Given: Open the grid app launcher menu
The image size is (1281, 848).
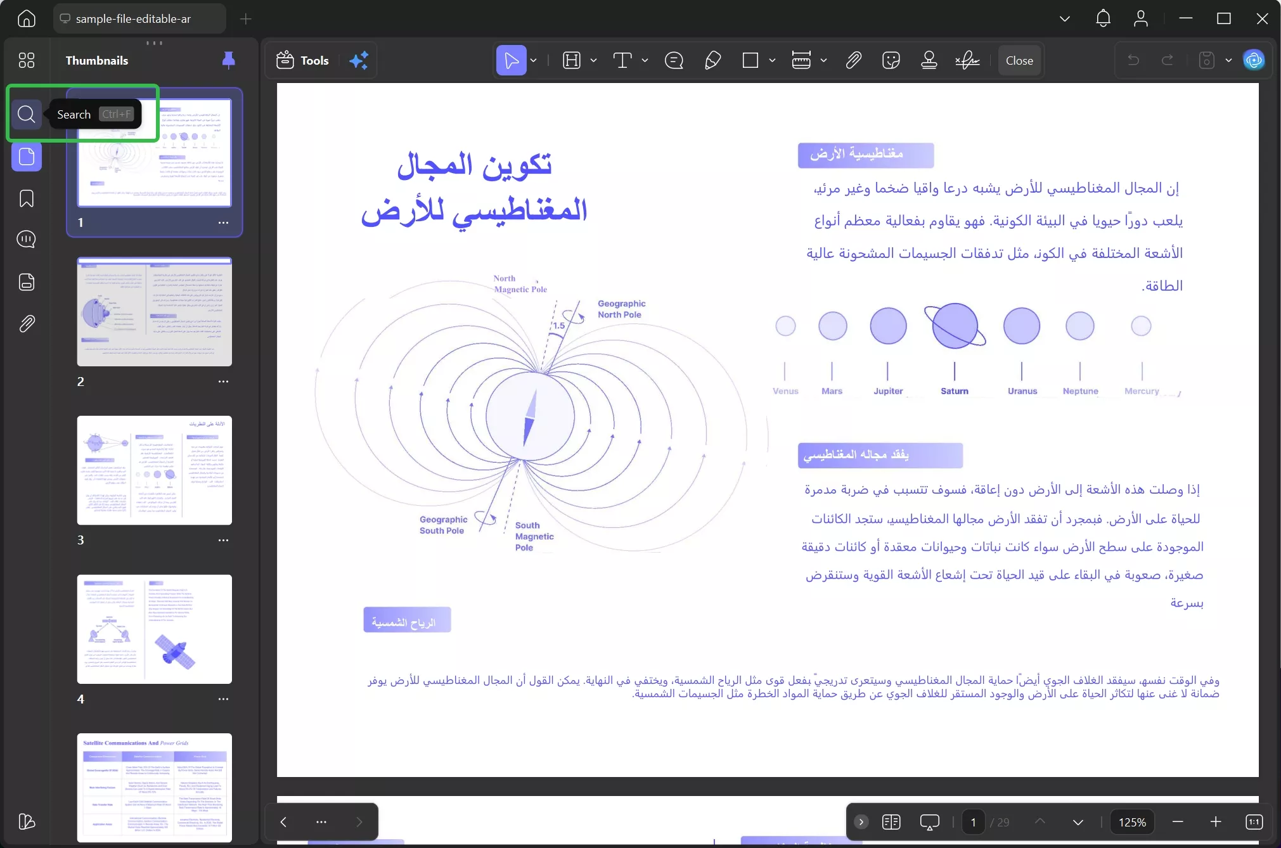Looking at the screenshot, I should (27, 60).
